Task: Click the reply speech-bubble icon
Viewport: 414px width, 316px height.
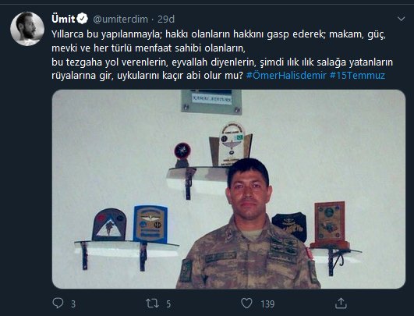Action: click(x=58, y=304)
